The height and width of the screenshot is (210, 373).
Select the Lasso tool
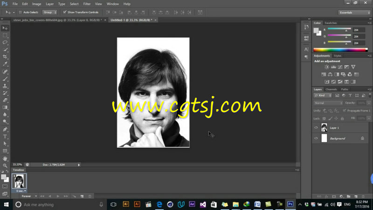coord(5,42)
